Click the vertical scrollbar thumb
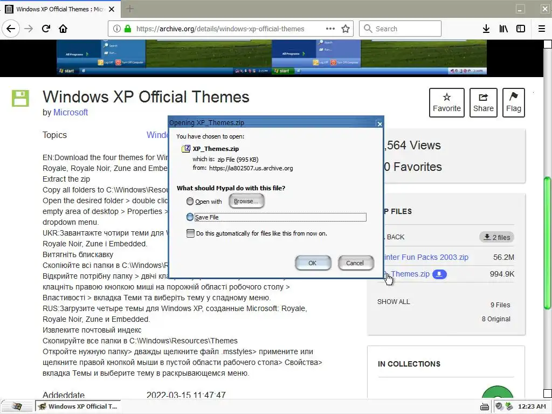Viewport: 552px width, 414px height. [x=548, y=243]
